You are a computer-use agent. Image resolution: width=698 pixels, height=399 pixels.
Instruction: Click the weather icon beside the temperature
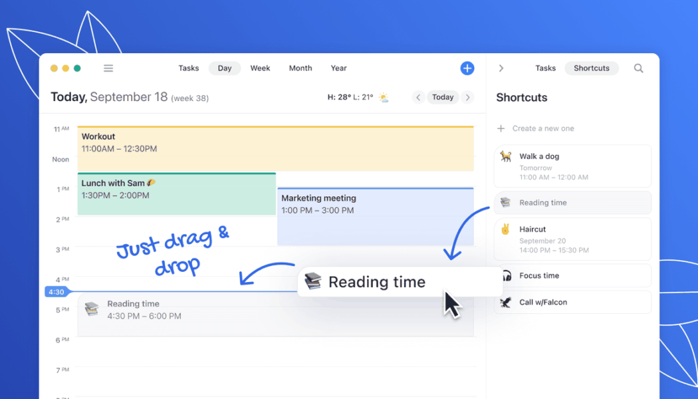click(384, 97)
